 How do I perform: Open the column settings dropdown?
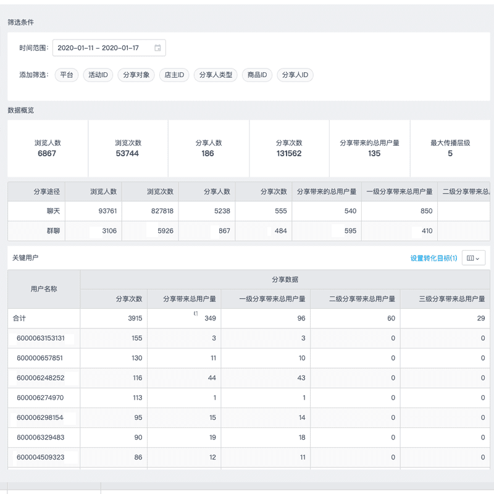pos(473,258)
